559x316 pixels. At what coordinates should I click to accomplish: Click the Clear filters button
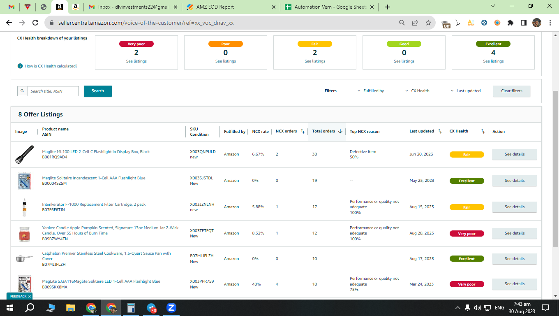coord(511,91)
